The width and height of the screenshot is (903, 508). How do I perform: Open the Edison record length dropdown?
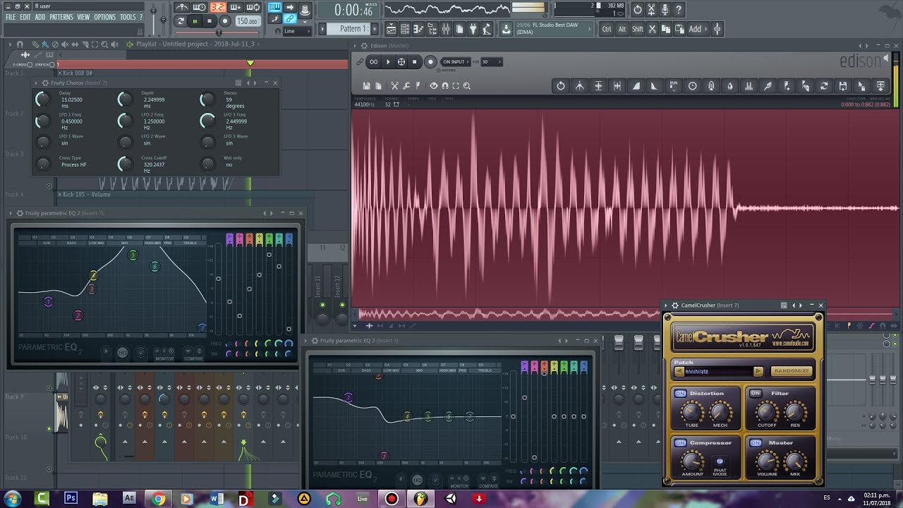click(491, 62)
